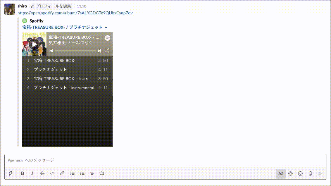Share the album via share icon

107,51
